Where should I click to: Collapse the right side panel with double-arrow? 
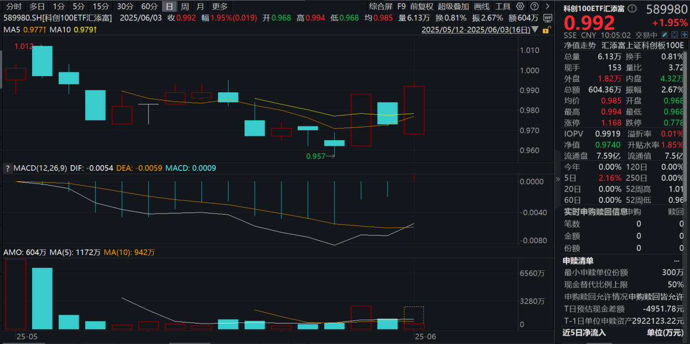[x=558, y=179]
